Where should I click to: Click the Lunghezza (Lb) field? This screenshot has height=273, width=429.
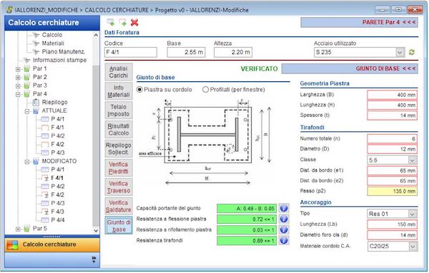392,225
